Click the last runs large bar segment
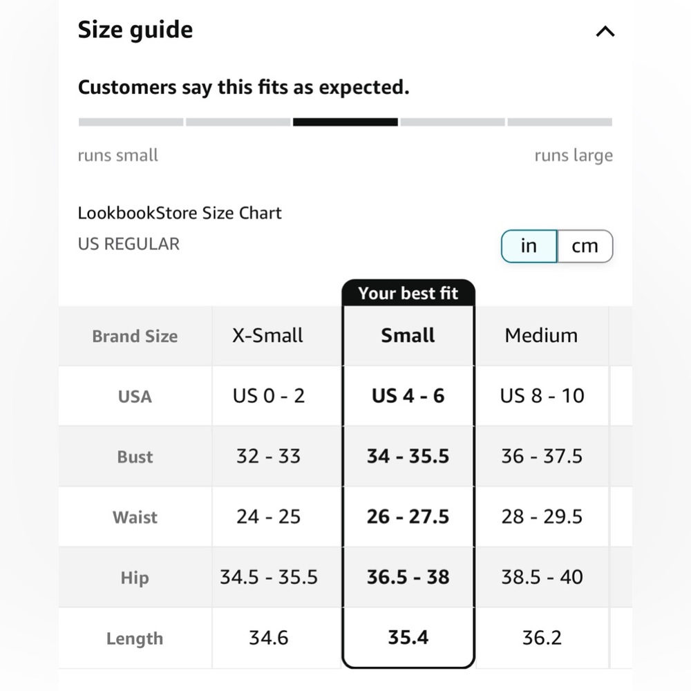The height and width of the screenshot is (691, 691). (560, 122)
